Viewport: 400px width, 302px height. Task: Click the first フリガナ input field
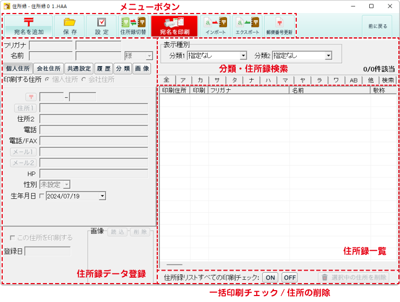pyautogui.click(x=51, y=45)
